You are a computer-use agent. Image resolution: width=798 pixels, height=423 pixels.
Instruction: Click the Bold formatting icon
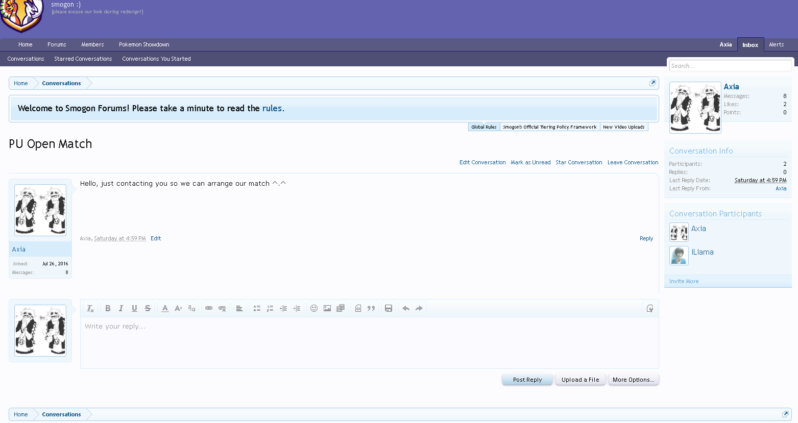coord(108,308)
